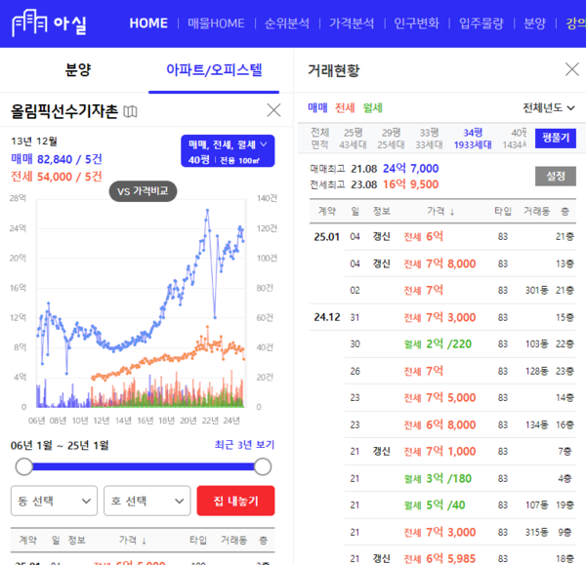Select the 전세 7억 301동 row
The image size is (586, 565).
(x=460, y=290)
